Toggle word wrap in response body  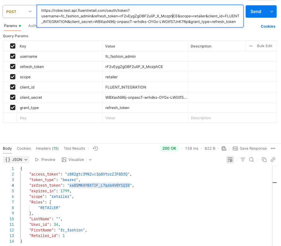pyautogui.click(x=230, y=160)
